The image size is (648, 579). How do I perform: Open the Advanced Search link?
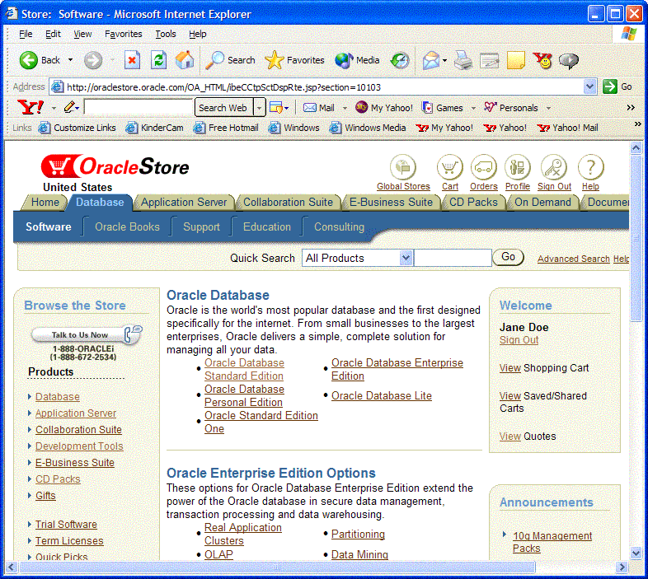pyautogui.click(x=574, y=259)
